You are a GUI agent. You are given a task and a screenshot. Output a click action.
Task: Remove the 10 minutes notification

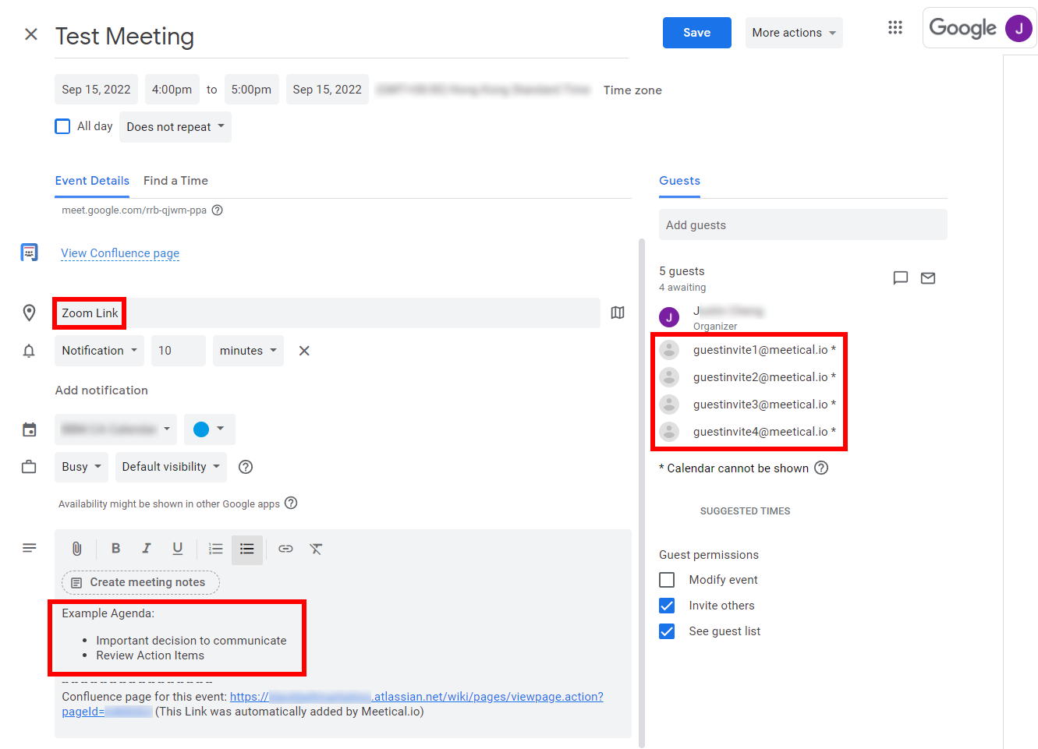coord(304,351)
